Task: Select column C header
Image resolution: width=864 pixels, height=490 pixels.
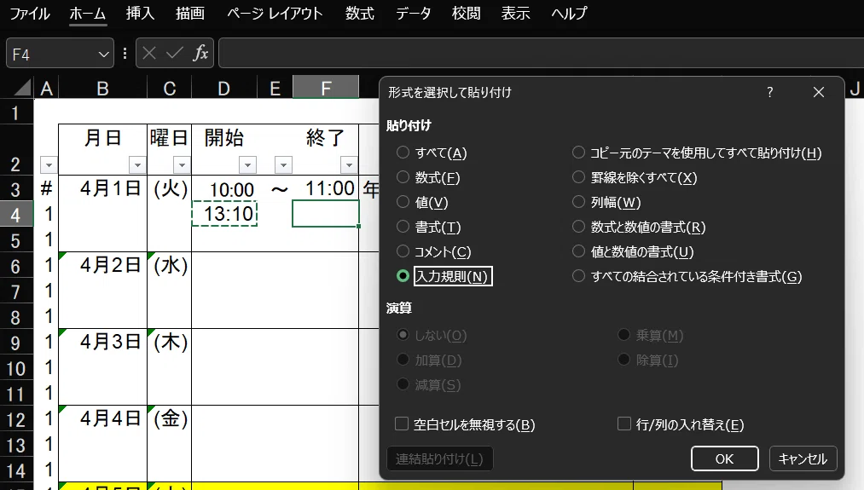Action: [169, 88]
